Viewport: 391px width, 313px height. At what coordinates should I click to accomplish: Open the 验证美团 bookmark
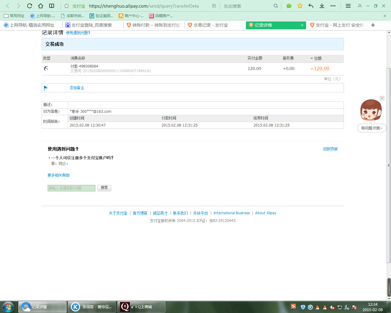(x=101, y=16)
